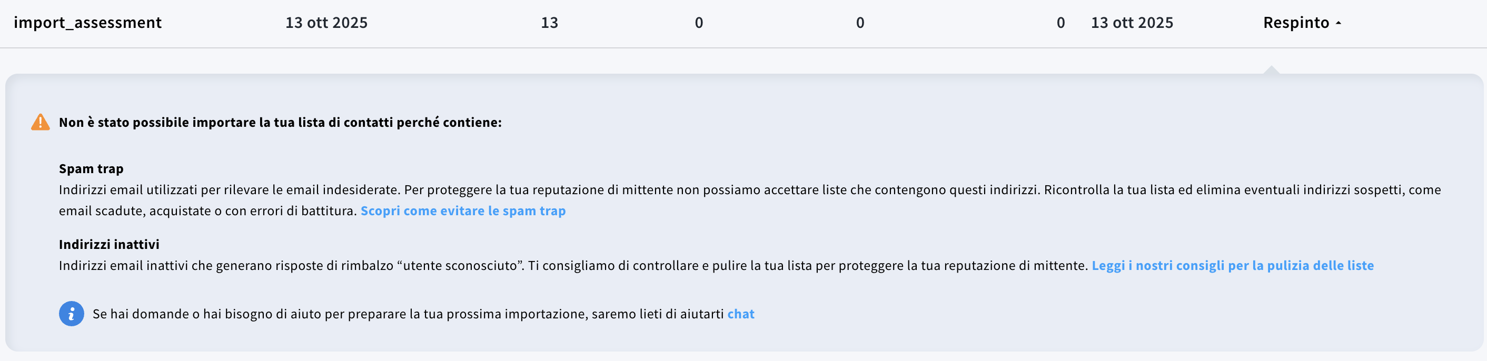Click the Spam trap section heading
The width and height of the screenshot is (1487, 361).
91,169
